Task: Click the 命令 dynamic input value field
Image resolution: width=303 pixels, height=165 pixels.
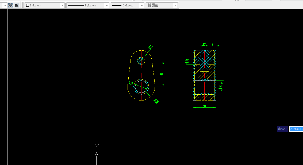Action: [296, 129]
